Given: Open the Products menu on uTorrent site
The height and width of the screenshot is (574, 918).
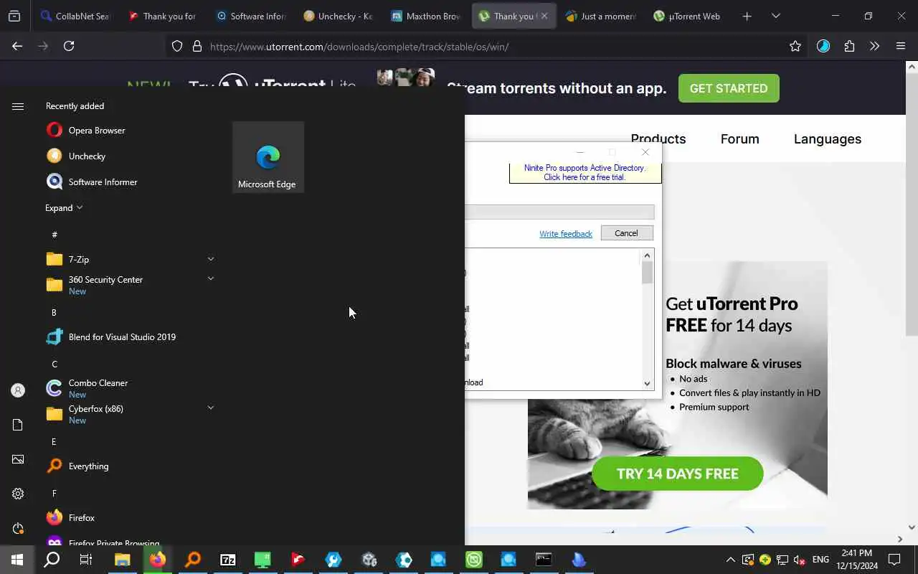Looking at the screenshot, I should 658,139.
